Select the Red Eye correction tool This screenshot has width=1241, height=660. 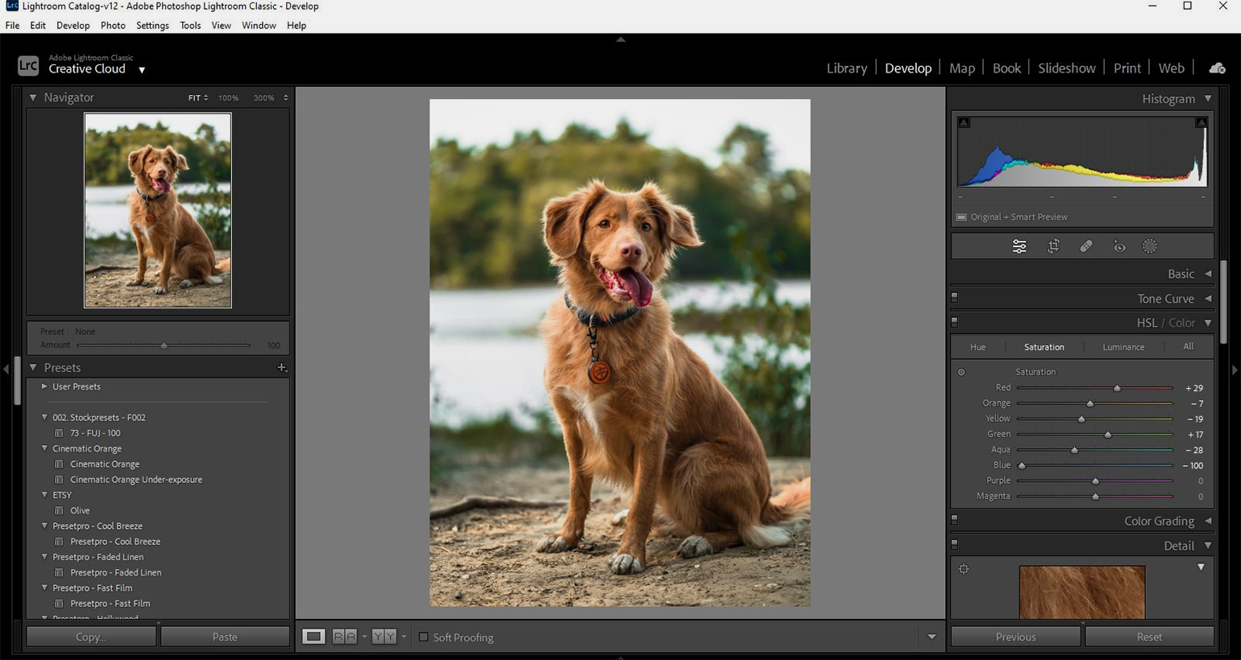1119,247
